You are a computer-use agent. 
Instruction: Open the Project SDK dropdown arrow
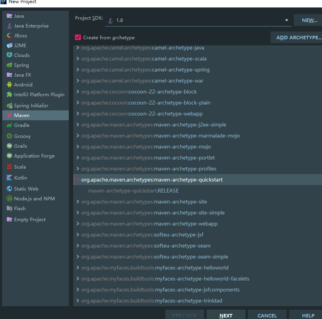click(x=287, y=20)
